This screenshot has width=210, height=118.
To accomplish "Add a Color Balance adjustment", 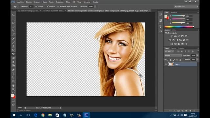I will point(174,40).
